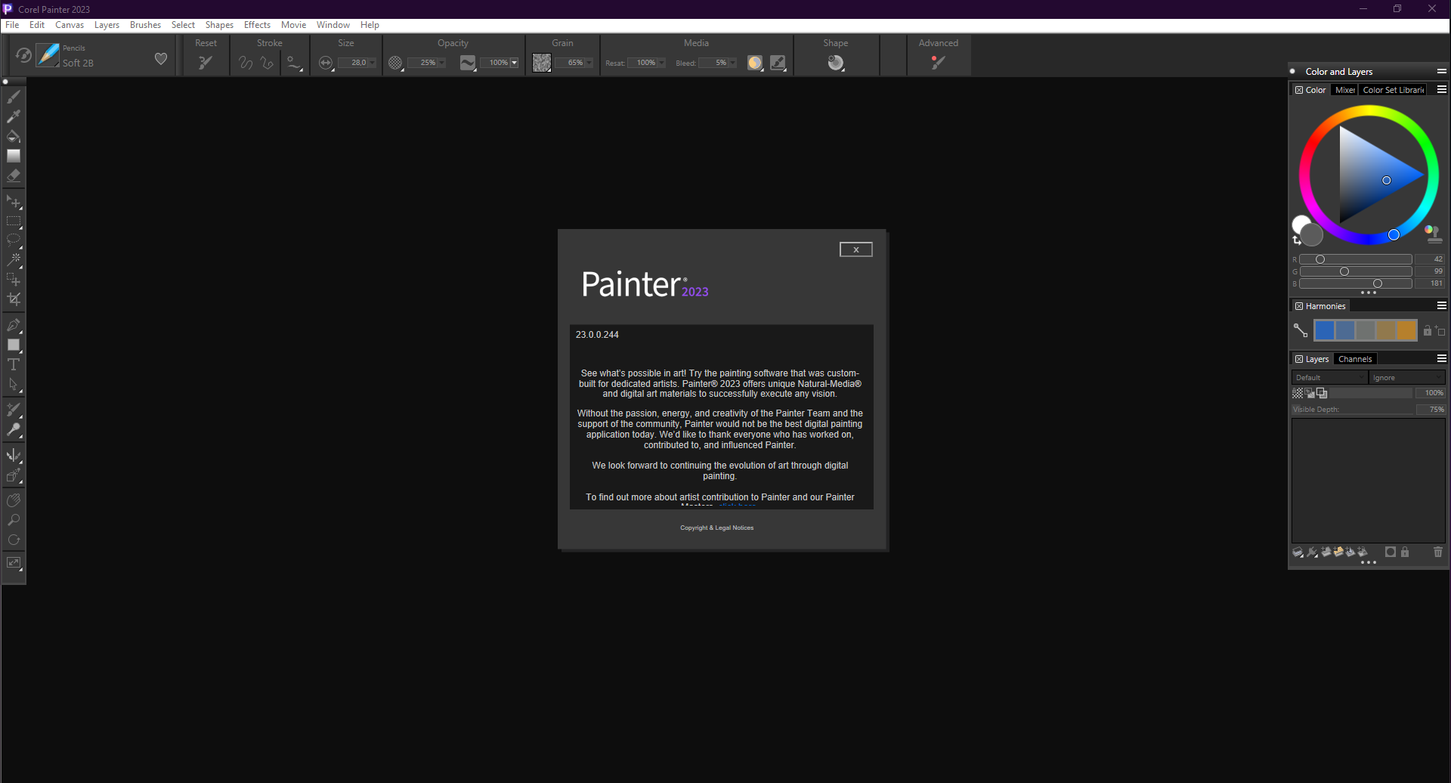1451x783 pixels.
Task: Select the Rotate Page tool
Action: (14, 540)
